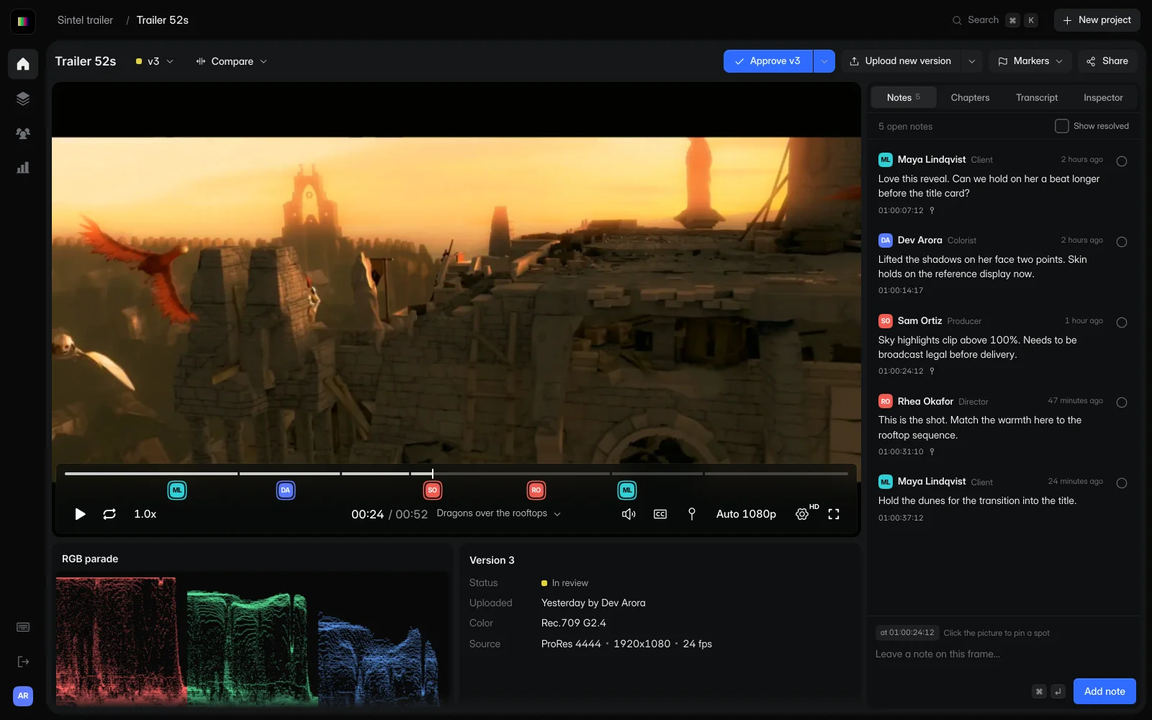
Task: Jump to first ML timeline marker
Action: pyautogui.click(x=177, y=490)
